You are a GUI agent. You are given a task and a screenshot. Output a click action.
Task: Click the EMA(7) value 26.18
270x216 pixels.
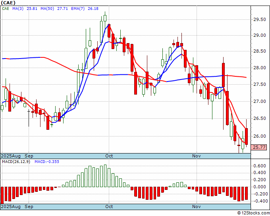(93, 8)
